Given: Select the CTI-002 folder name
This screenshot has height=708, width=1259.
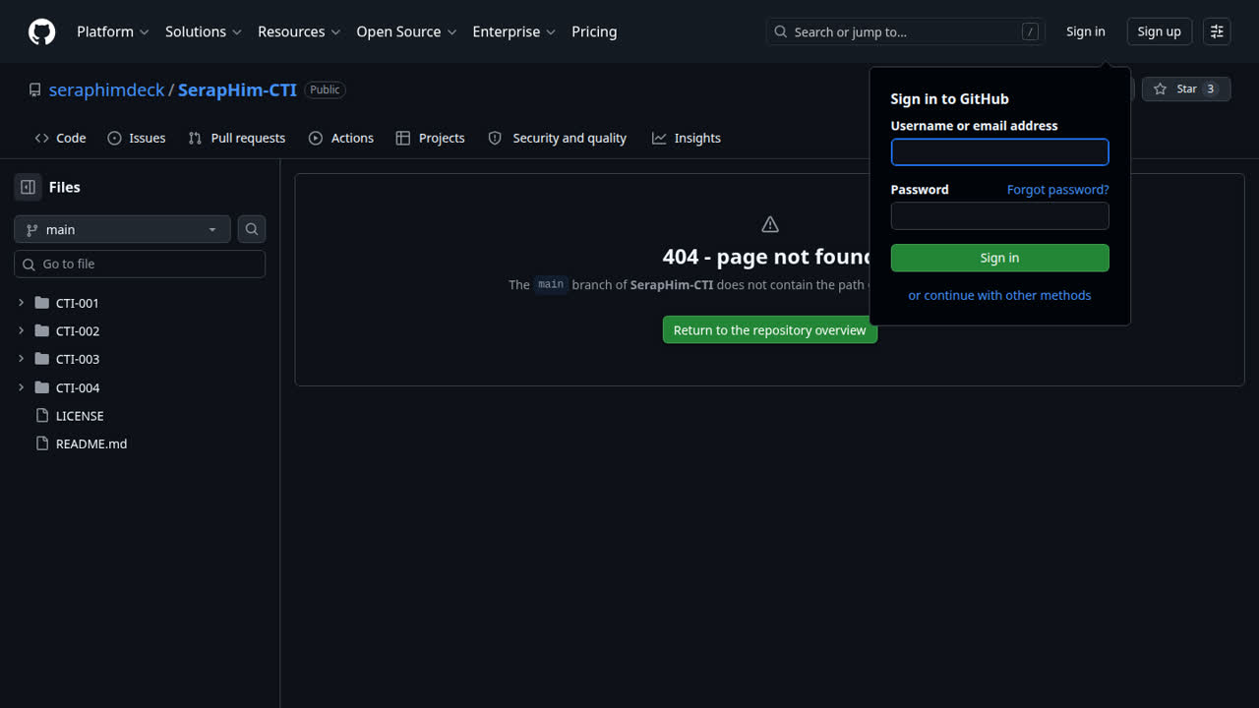Looking at the screenshot, I should (78, 331).
